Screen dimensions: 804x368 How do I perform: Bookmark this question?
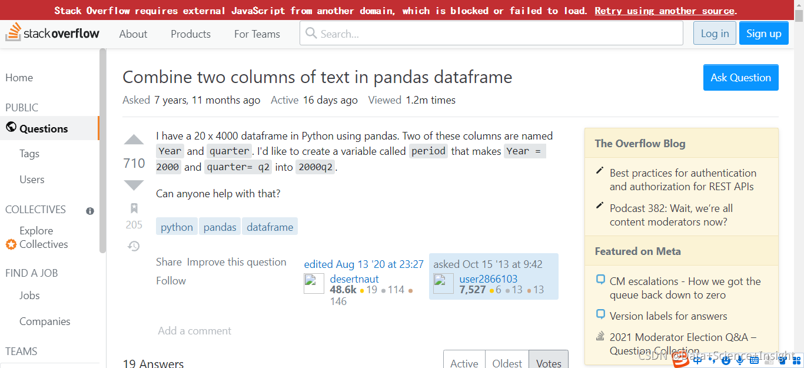(134, 207)
